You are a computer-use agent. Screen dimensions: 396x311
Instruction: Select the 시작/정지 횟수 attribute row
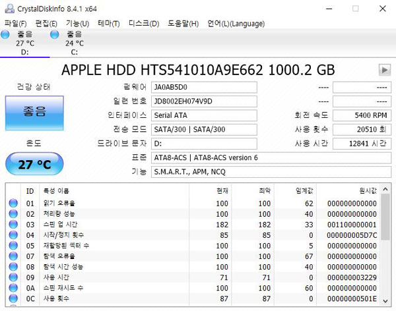pyautogui.click(x=193, y=235)
